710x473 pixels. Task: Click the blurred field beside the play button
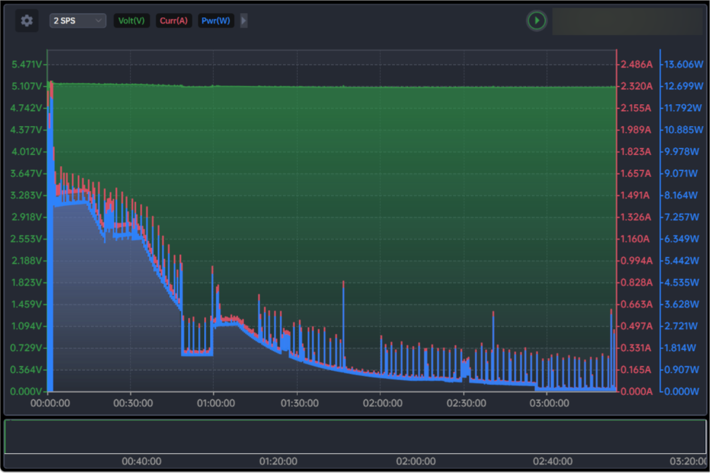[x=627, y=21]
